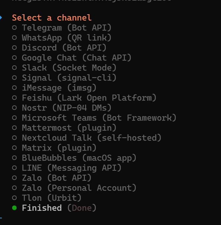Select Mattermost (plugin) entry
Image resolution: width=221 pixels, height=225 pixels.
coord(64,128)
